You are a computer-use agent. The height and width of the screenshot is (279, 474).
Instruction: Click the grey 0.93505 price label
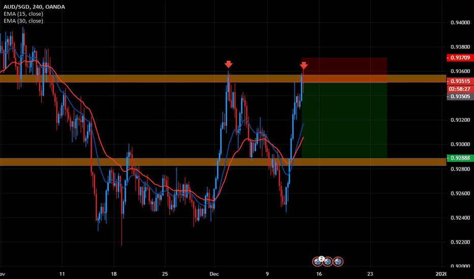pos(460,96)
